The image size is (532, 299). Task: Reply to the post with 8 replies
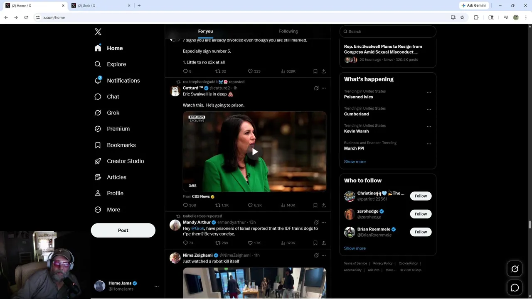point(187,71)
